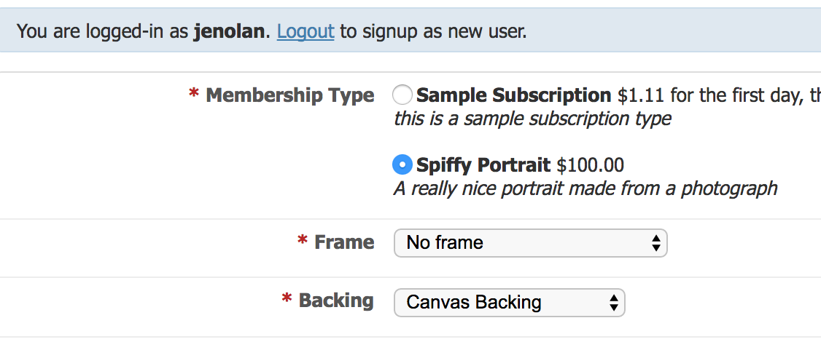The height and width of the screenshot is (342, 821).
Task: Click the Frame dropdown up-down arrow icon
Action: tap(656, 243)
